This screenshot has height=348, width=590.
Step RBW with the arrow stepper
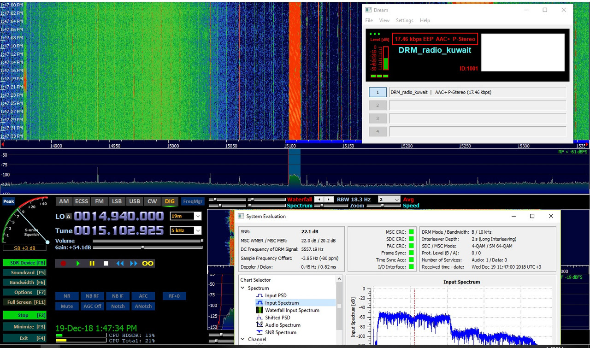324,199
